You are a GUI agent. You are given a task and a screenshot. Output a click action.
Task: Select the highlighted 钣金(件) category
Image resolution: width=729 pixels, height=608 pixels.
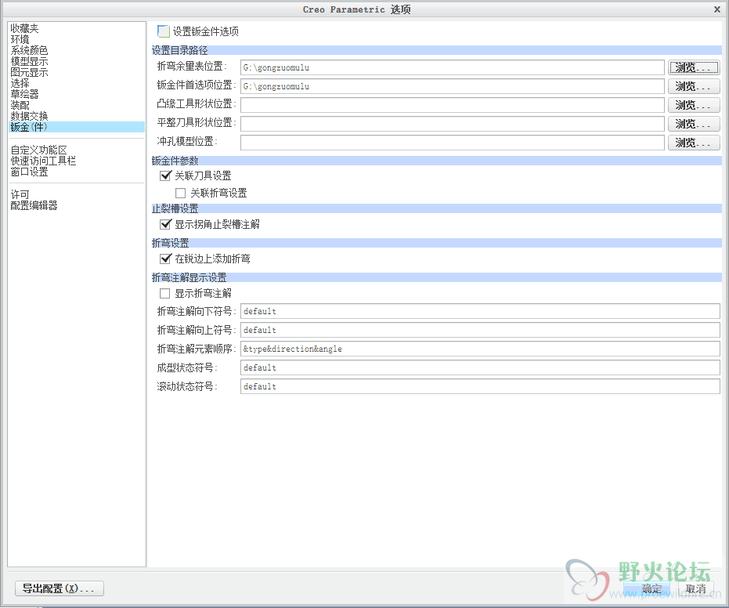(77, 127)
